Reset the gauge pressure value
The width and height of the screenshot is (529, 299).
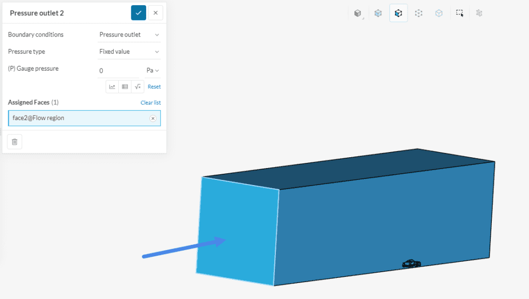point(154,87)
